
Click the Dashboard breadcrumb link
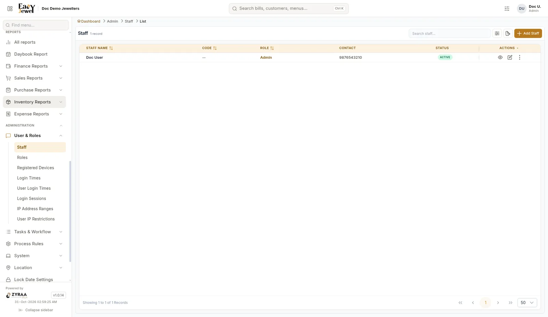[x=89, y=21]
